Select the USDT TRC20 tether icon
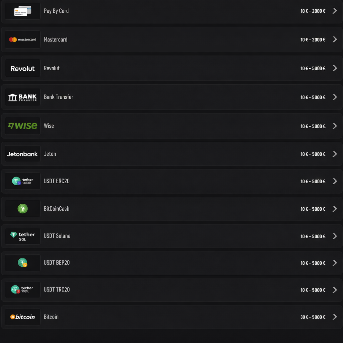 (x=22, y=289)
